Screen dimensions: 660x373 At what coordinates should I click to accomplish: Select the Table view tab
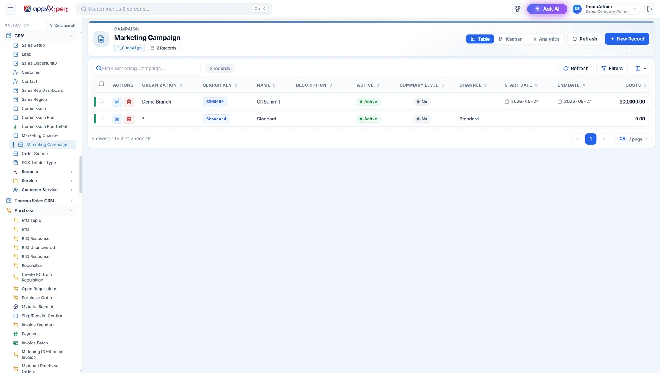click(480, 39)
